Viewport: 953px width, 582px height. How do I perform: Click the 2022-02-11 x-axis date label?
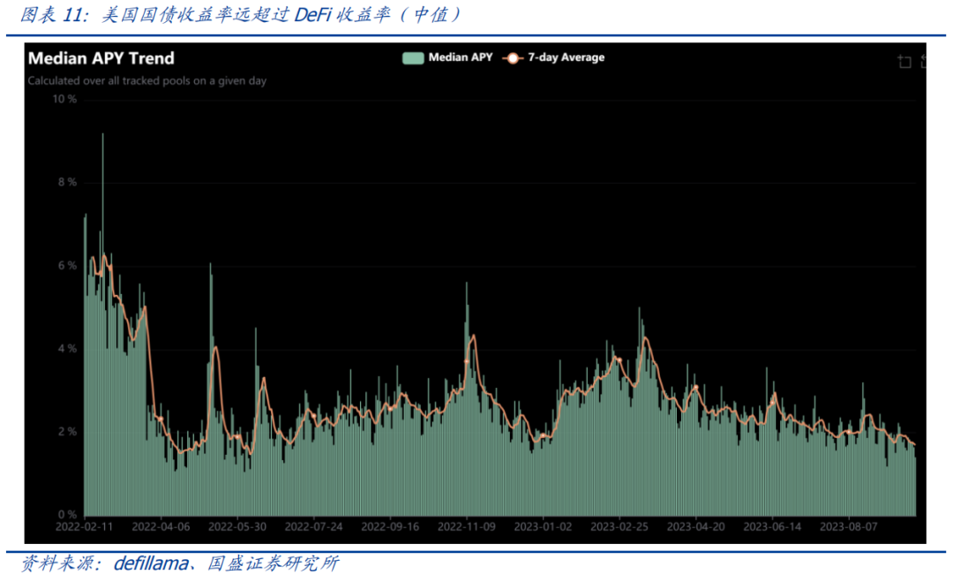[x=84, y=526]
